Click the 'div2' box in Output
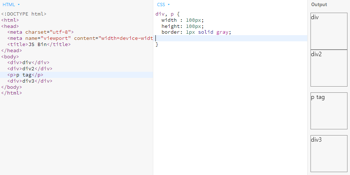Image resolution: width=350 pixels, height=175 pixels. [x=329, y=68]
